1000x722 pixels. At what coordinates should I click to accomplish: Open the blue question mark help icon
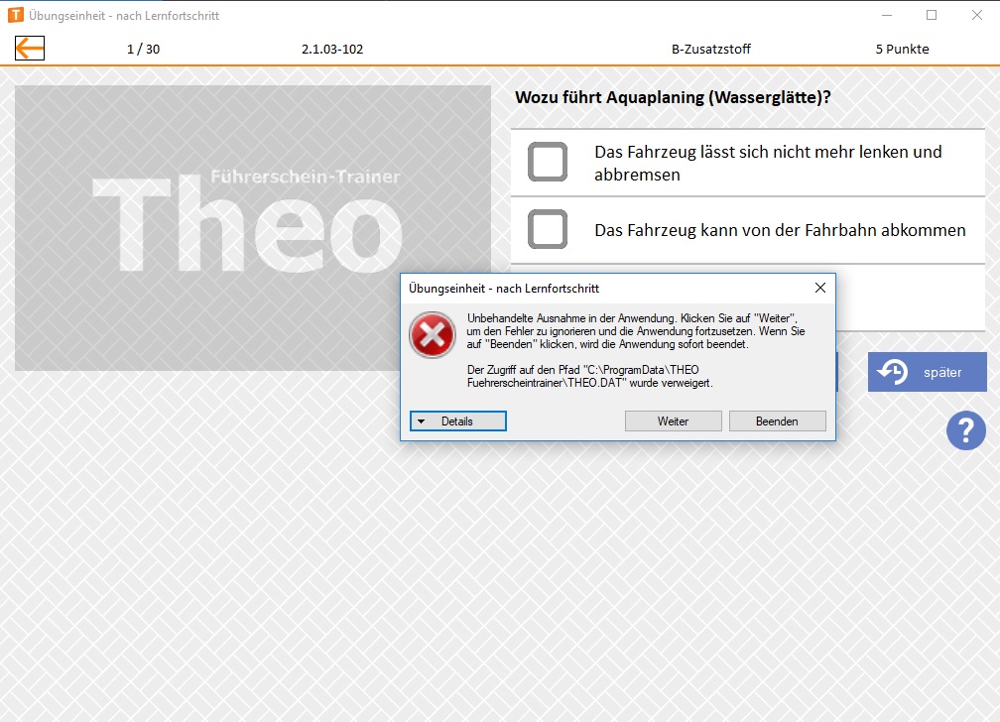point(966,430)
